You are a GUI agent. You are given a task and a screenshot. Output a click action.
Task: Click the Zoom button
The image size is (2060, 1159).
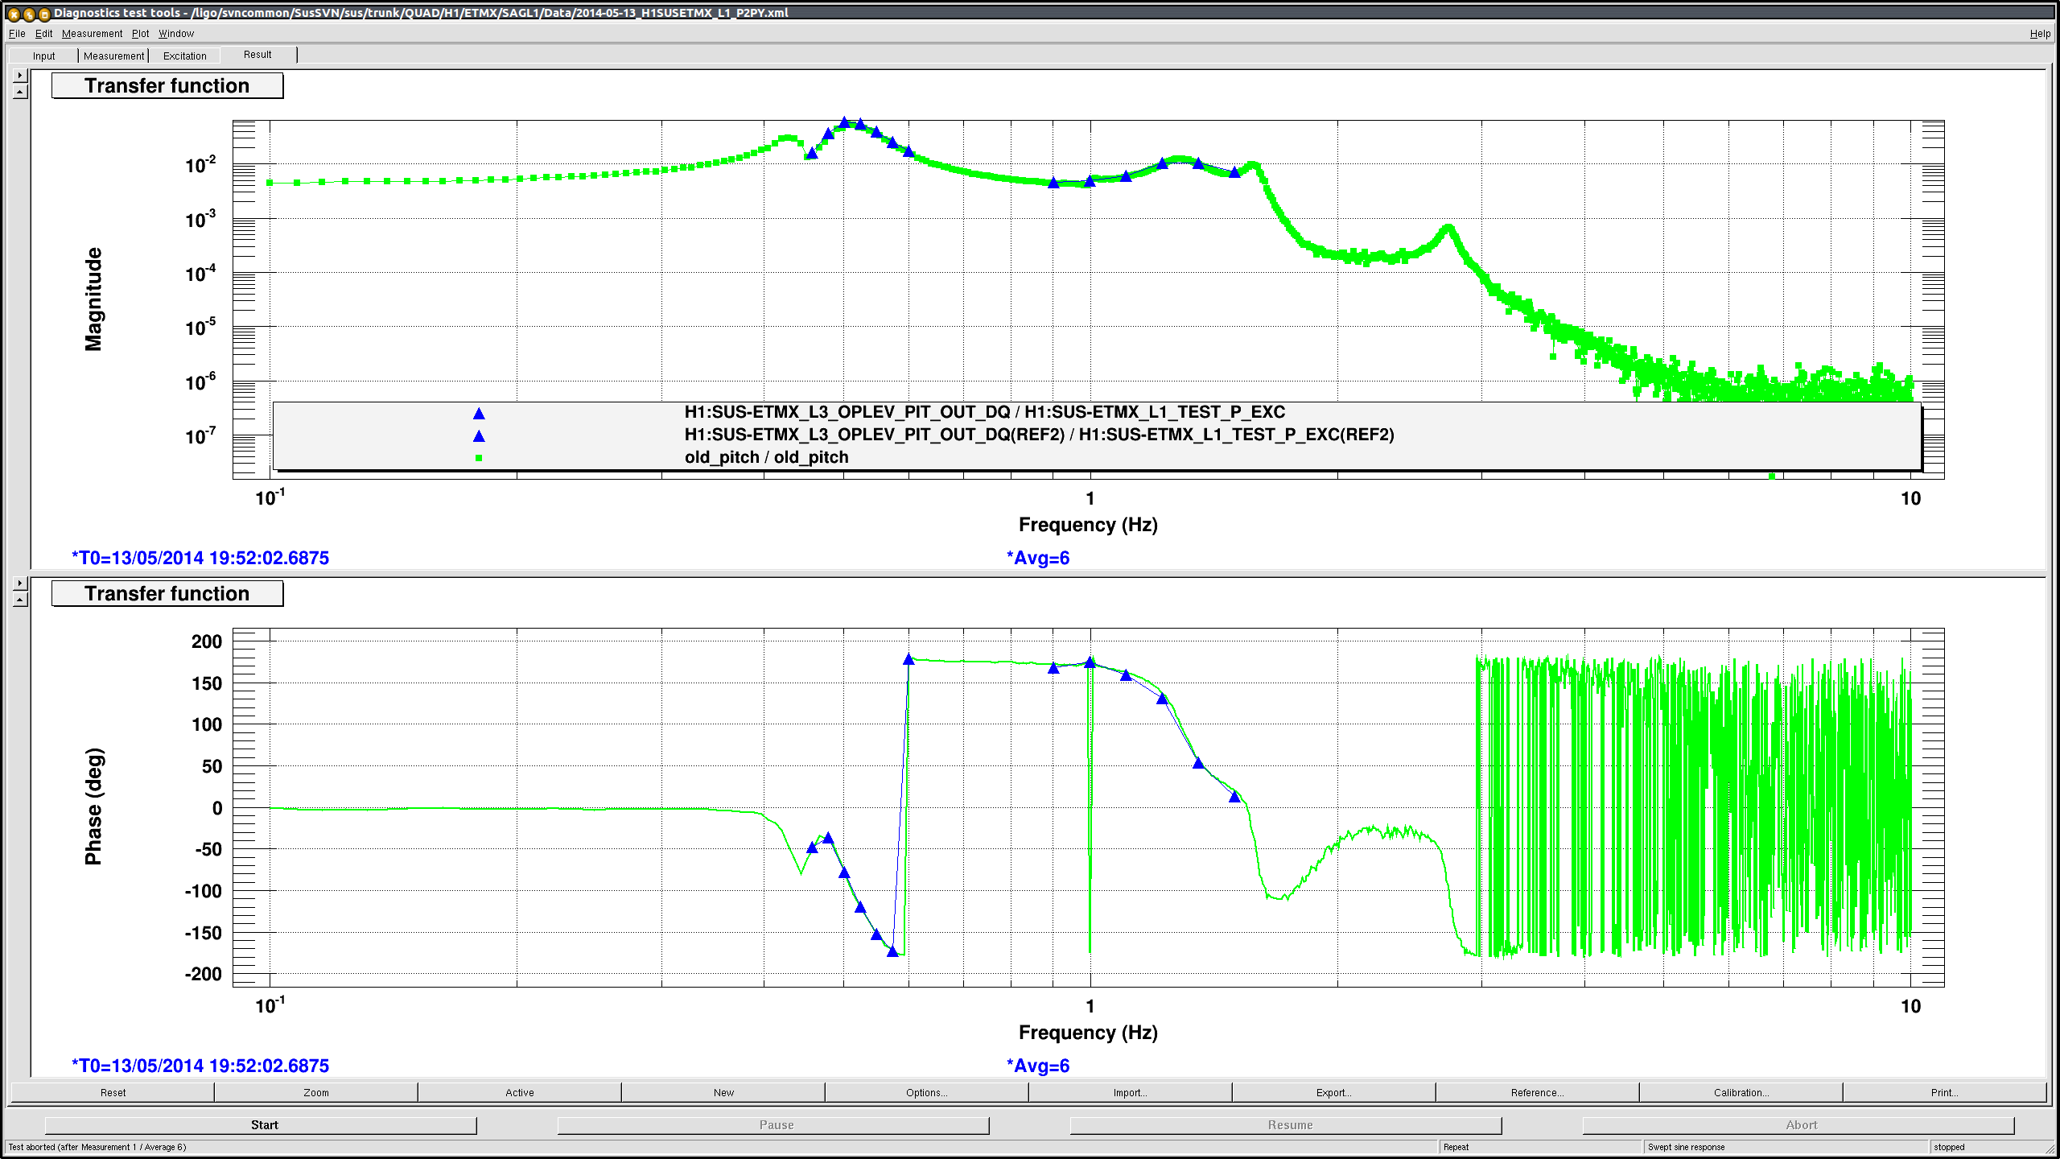[x=316, y=1092]
